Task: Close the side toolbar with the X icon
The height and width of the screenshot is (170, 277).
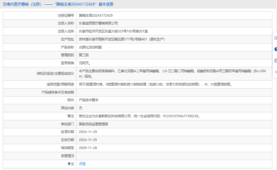Action: pos(276,72)
